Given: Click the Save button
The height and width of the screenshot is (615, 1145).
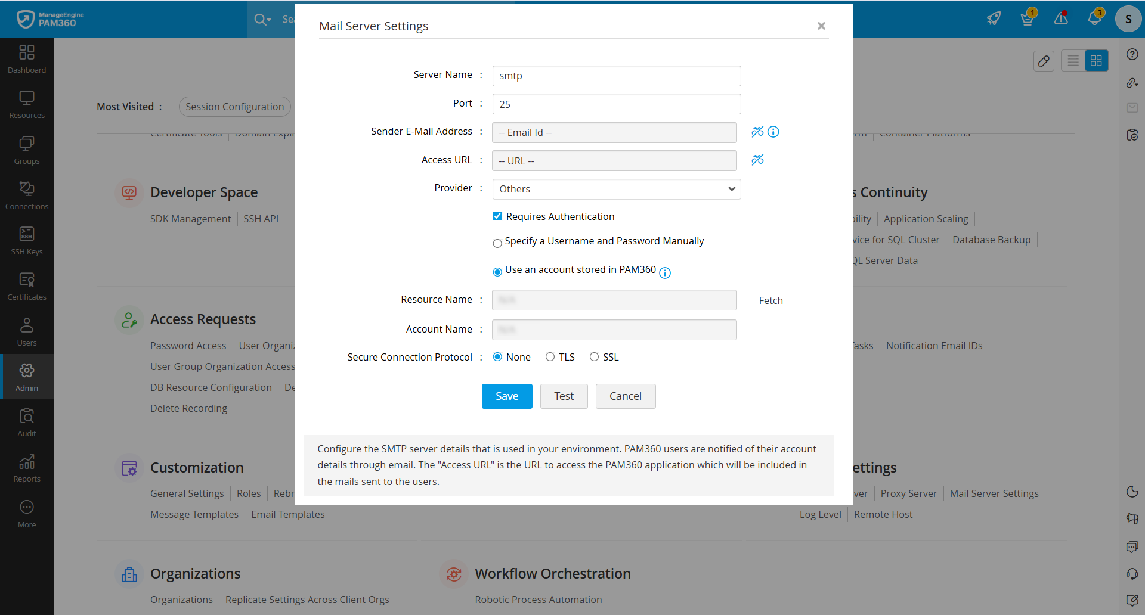Looking at the screenshot, I should click(506, 396).
